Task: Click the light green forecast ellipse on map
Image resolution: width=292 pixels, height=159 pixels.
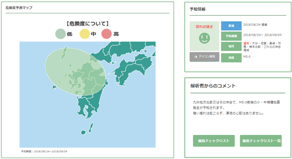Action: click(x=75, y=72)
